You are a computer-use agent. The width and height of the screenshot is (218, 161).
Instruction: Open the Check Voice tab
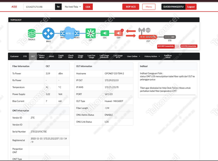(71, 57)
